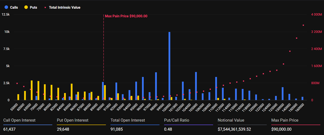
Task: Click the tallest call bar at 100000 strike
Action: point(169,66)
